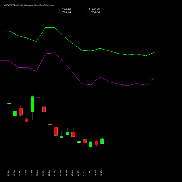Viewport: 182px width, 182px height.
Task: Click the 11 May date label
Action: click(x=49, y=173)
